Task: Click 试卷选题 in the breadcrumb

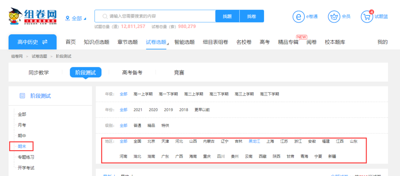Action: 39,56
